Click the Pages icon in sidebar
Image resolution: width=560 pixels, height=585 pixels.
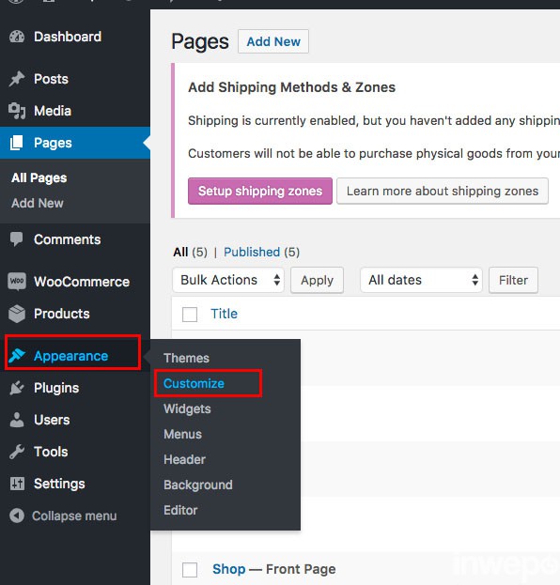click(x=16, y=143)
